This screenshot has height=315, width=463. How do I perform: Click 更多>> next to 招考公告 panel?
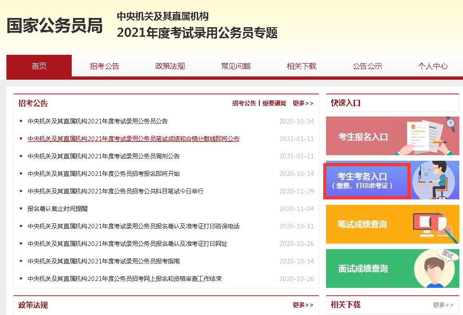click(303, 103)
